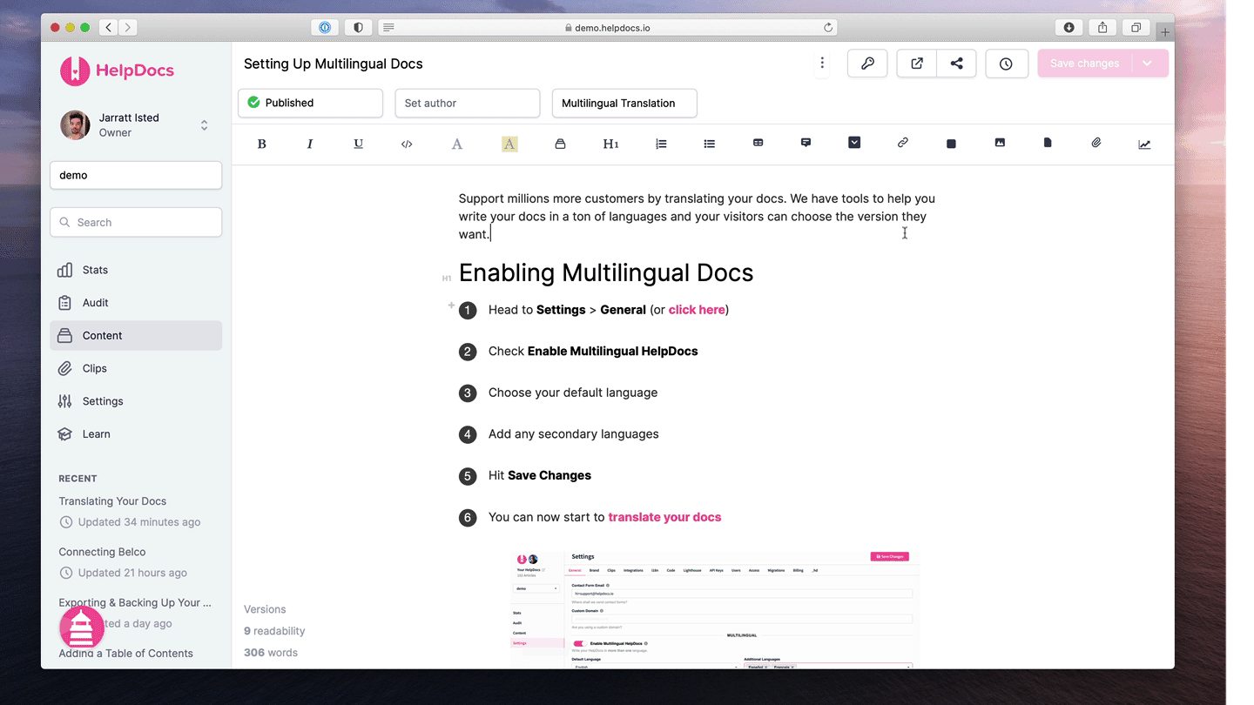The image size is (1254, 705).
Task: Go to Stats in the sidebar
Action: [x=136, y=270]
